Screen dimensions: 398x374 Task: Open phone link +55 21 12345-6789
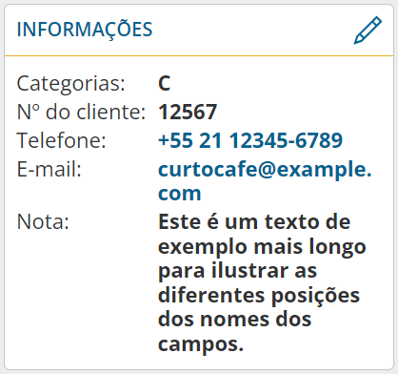point(250,140)
